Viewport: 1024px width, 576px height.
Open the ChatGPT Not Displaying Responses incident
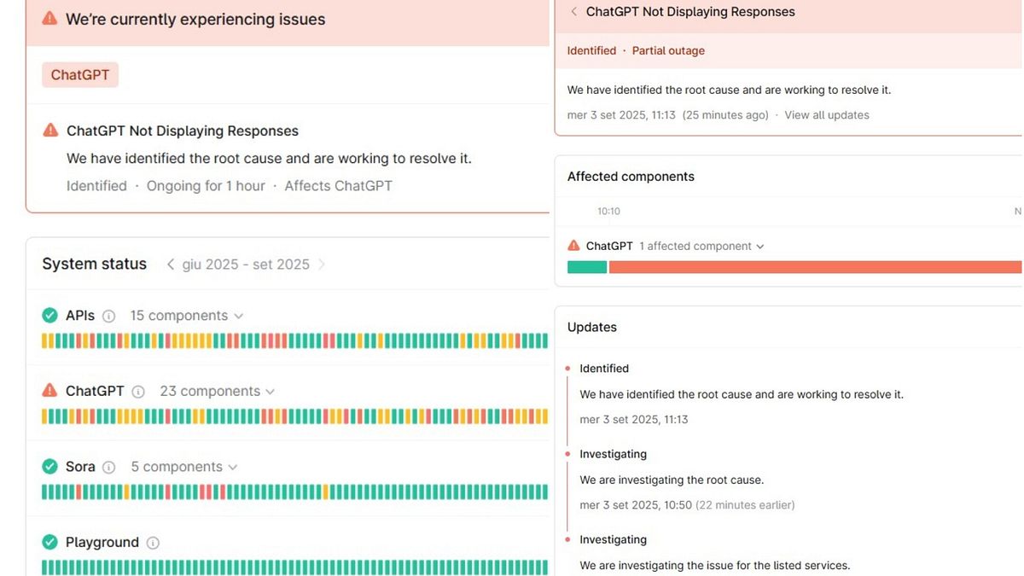[183, 131]
